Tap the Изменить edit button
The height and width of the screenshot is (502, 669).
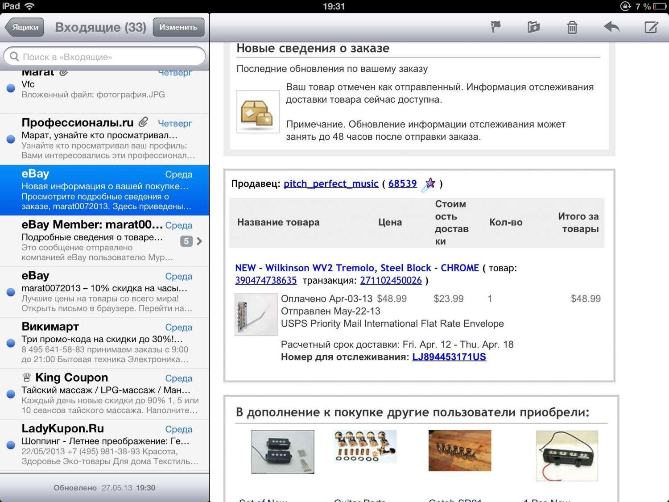[178, 27]
